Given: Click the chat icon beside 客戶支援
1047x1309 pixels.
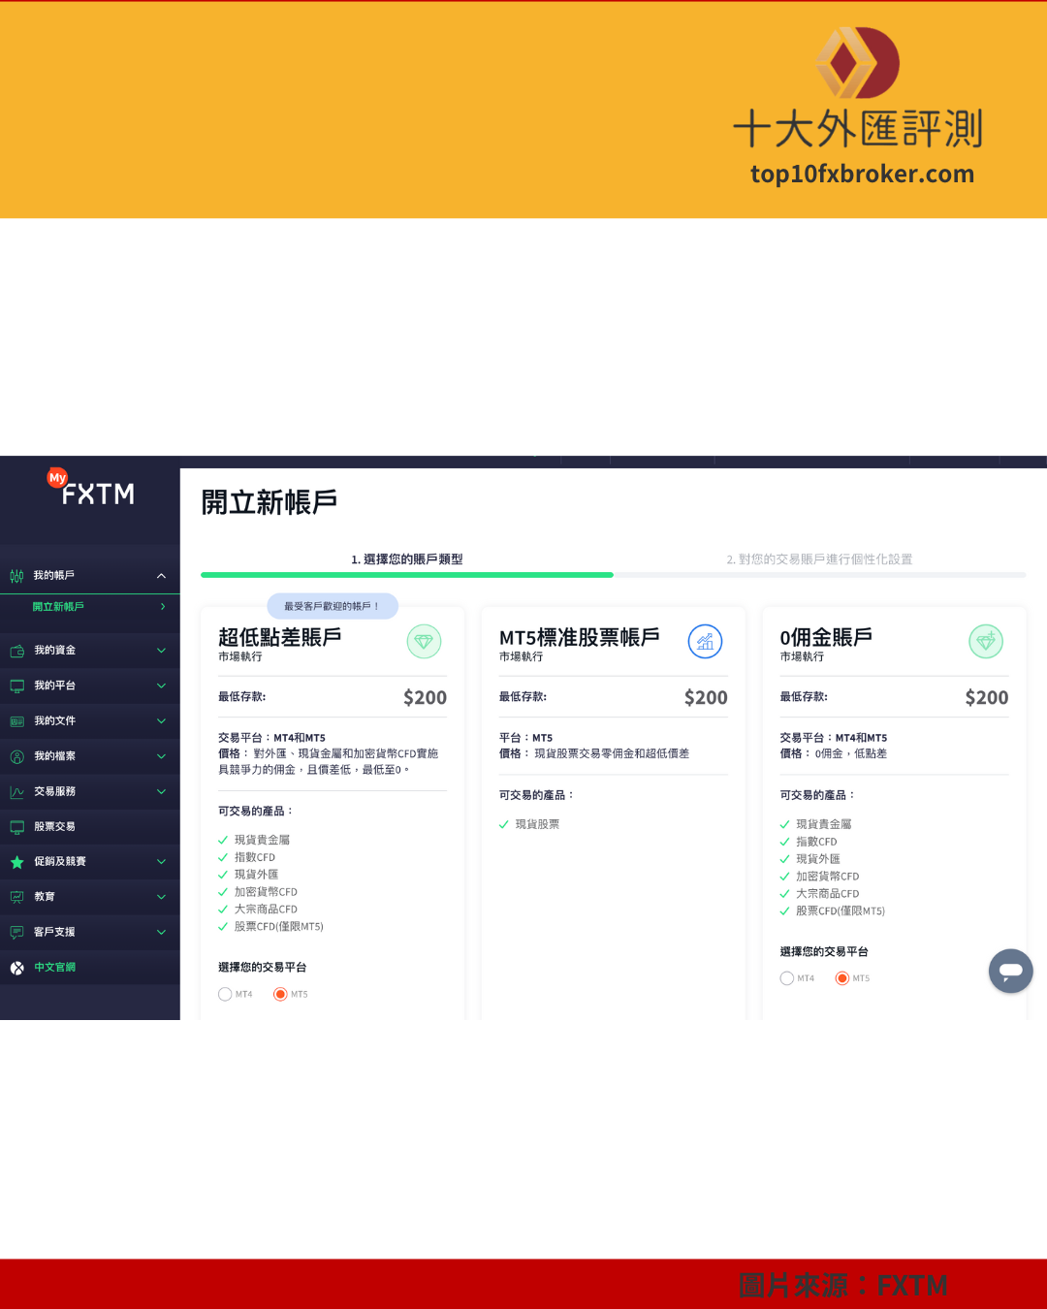Looking at the screenshot, I should tap(16, 933).
